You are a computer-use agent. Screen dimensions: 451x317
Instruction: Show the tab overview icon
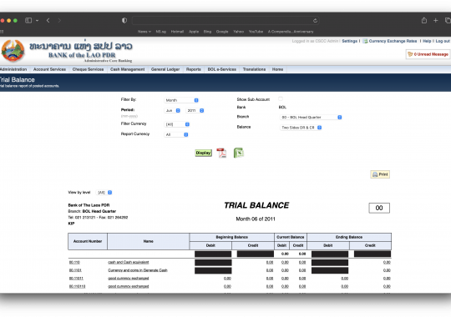tap(448, 20)
